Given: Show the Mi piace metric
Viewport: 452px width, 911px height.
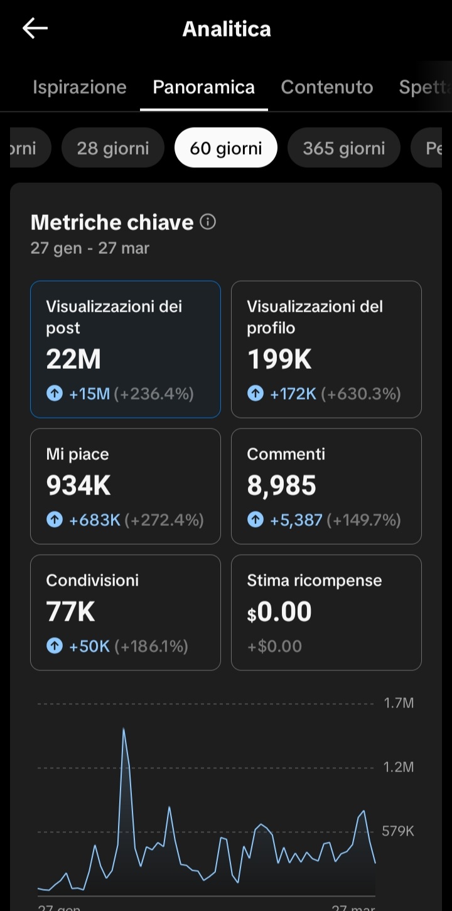Looking at the screenshot, I should pyautogui.click(x=126, y=486).
